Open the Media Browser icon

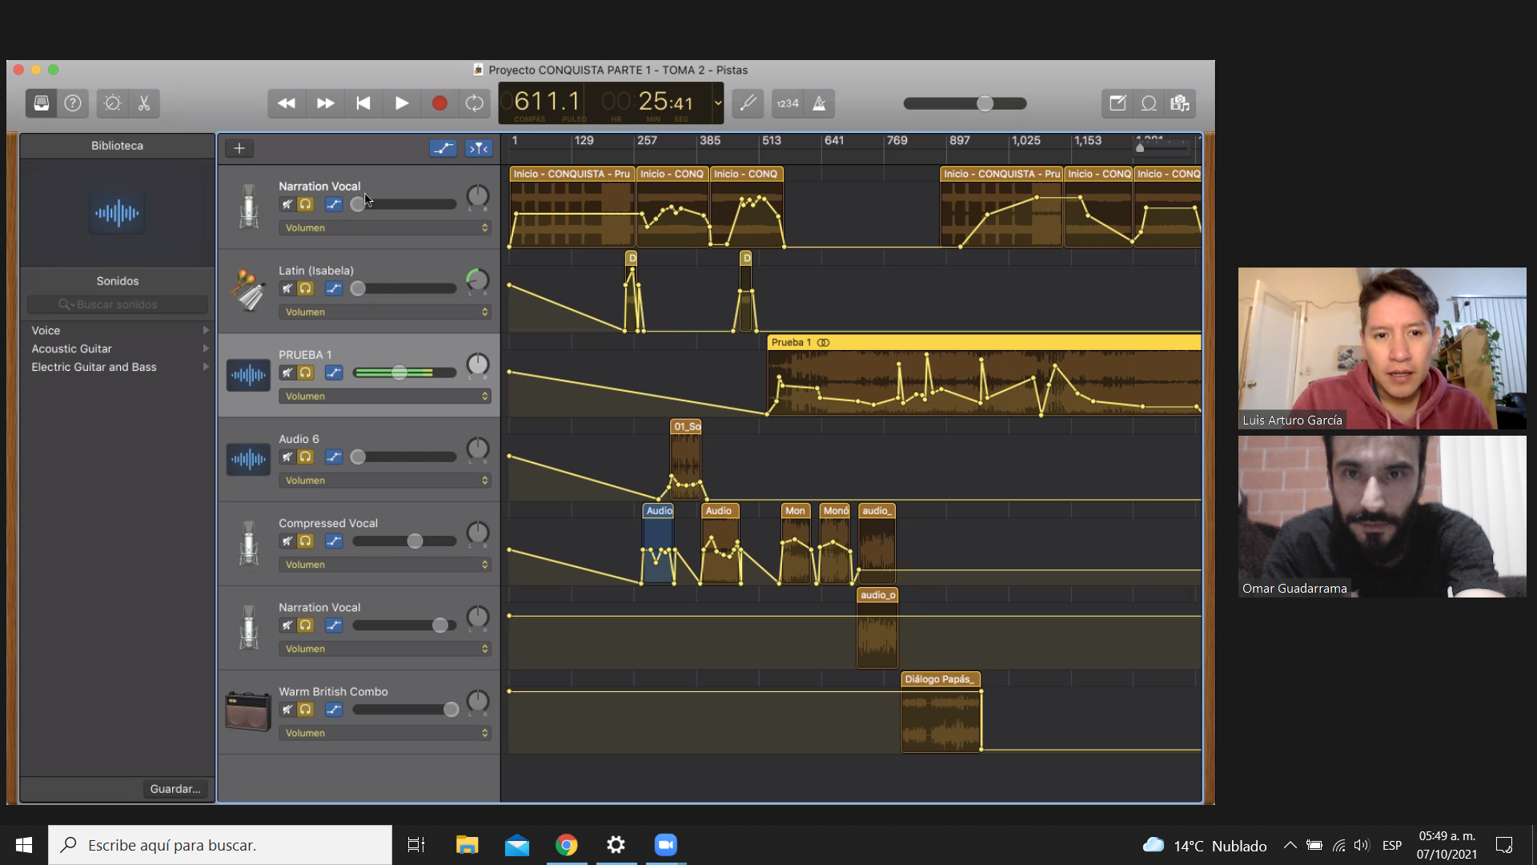(x=1180, y=103)
